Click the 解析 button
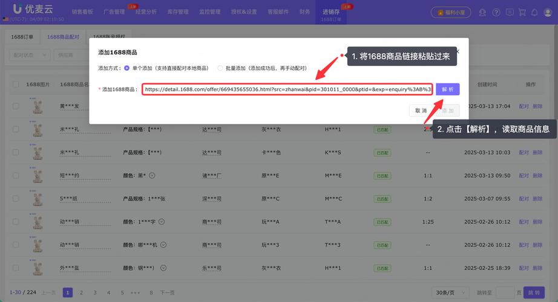Viewport: 558px width, 302px height. pyautogui.click(x=448, y=89)
